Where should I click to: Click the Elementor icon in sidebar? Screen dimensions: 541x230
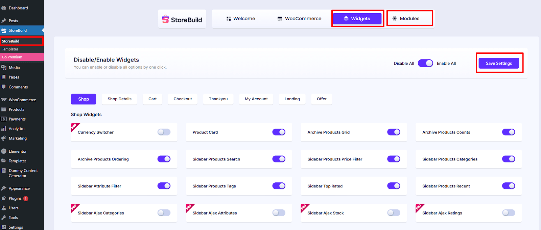4,151
